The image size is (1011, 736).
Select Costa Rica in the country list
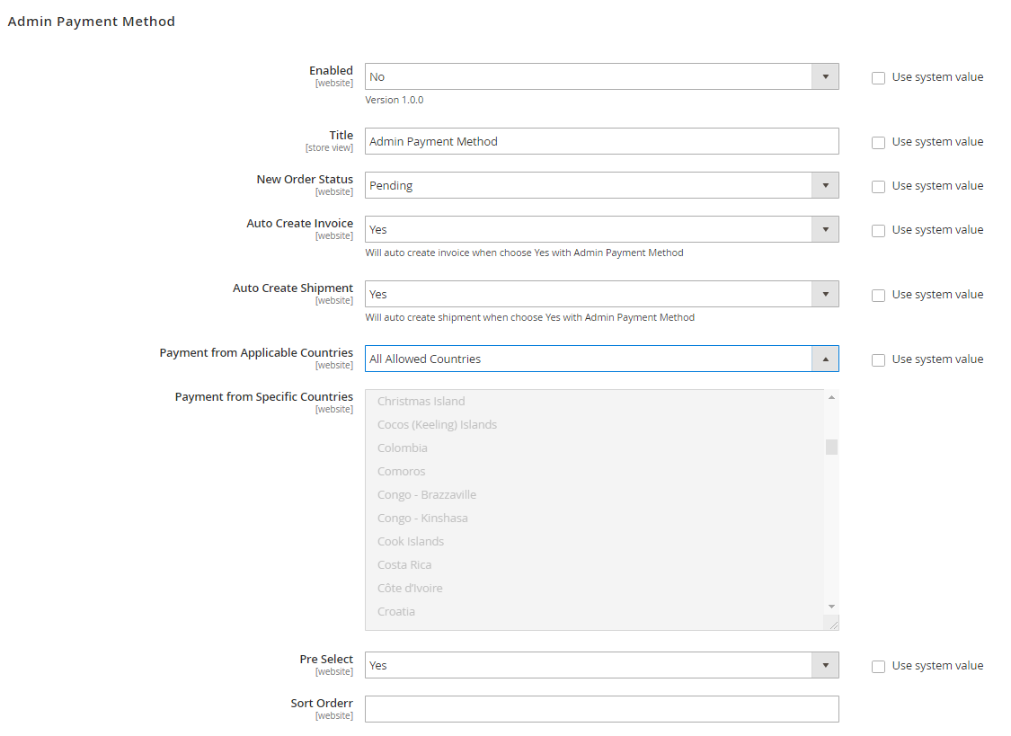coord(404,565)
